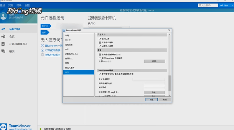Click the 导出... button
This screenshot has width=234, height=130.
(154, 93)
